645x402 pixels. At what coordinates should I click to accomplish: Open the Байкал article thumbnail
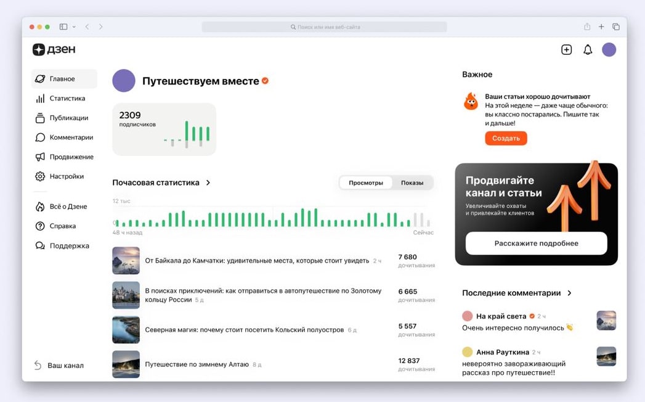point(126,261)
